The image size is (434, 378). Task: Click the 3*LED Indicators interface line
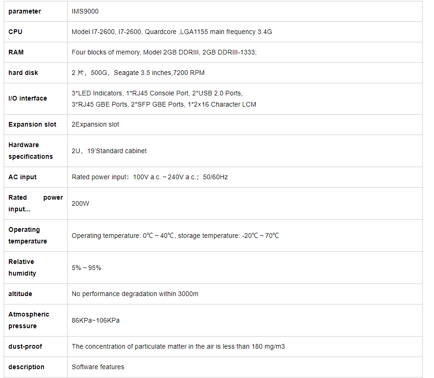157,93
